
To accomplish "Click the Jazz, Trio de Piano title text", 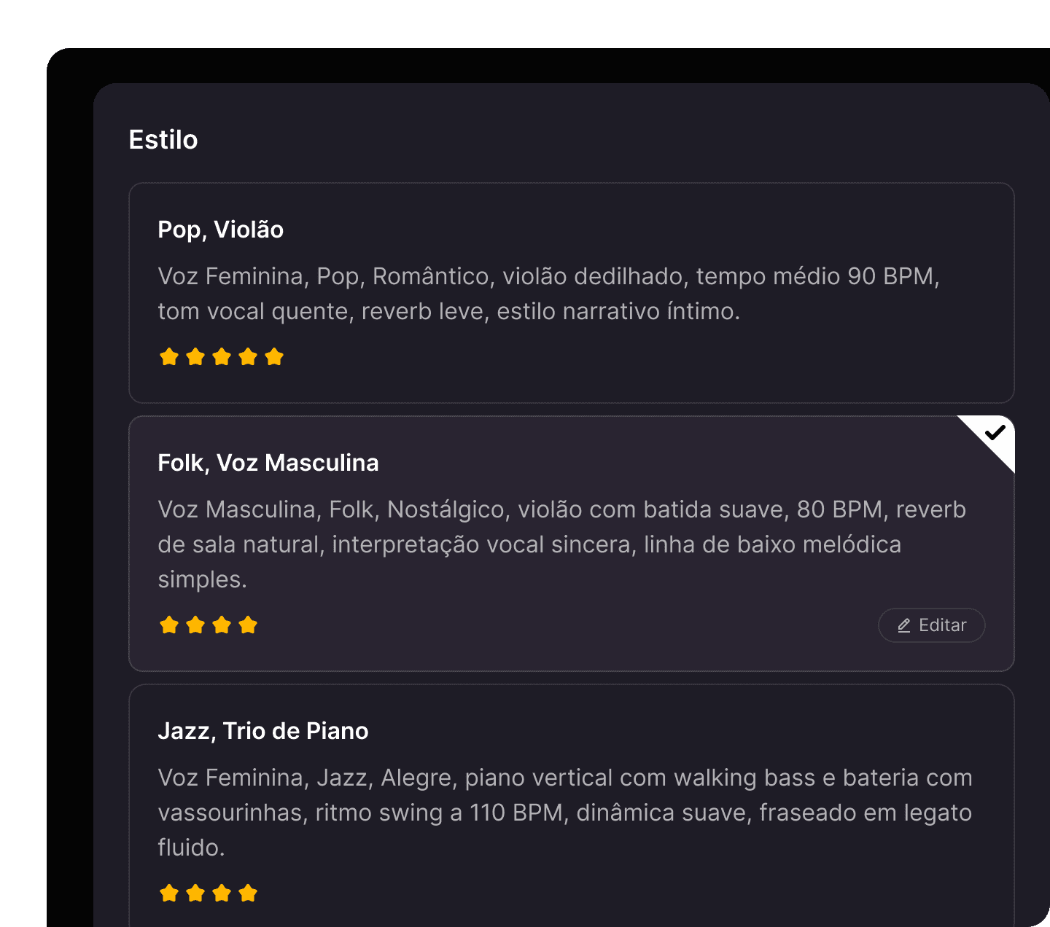I will pos(263,731).
